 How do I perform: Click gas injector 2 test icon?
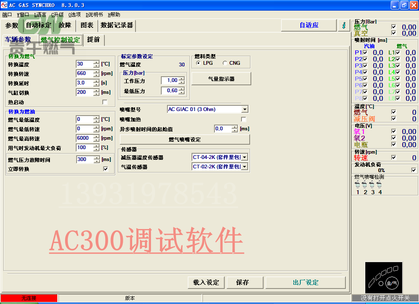tap(365, 184)
